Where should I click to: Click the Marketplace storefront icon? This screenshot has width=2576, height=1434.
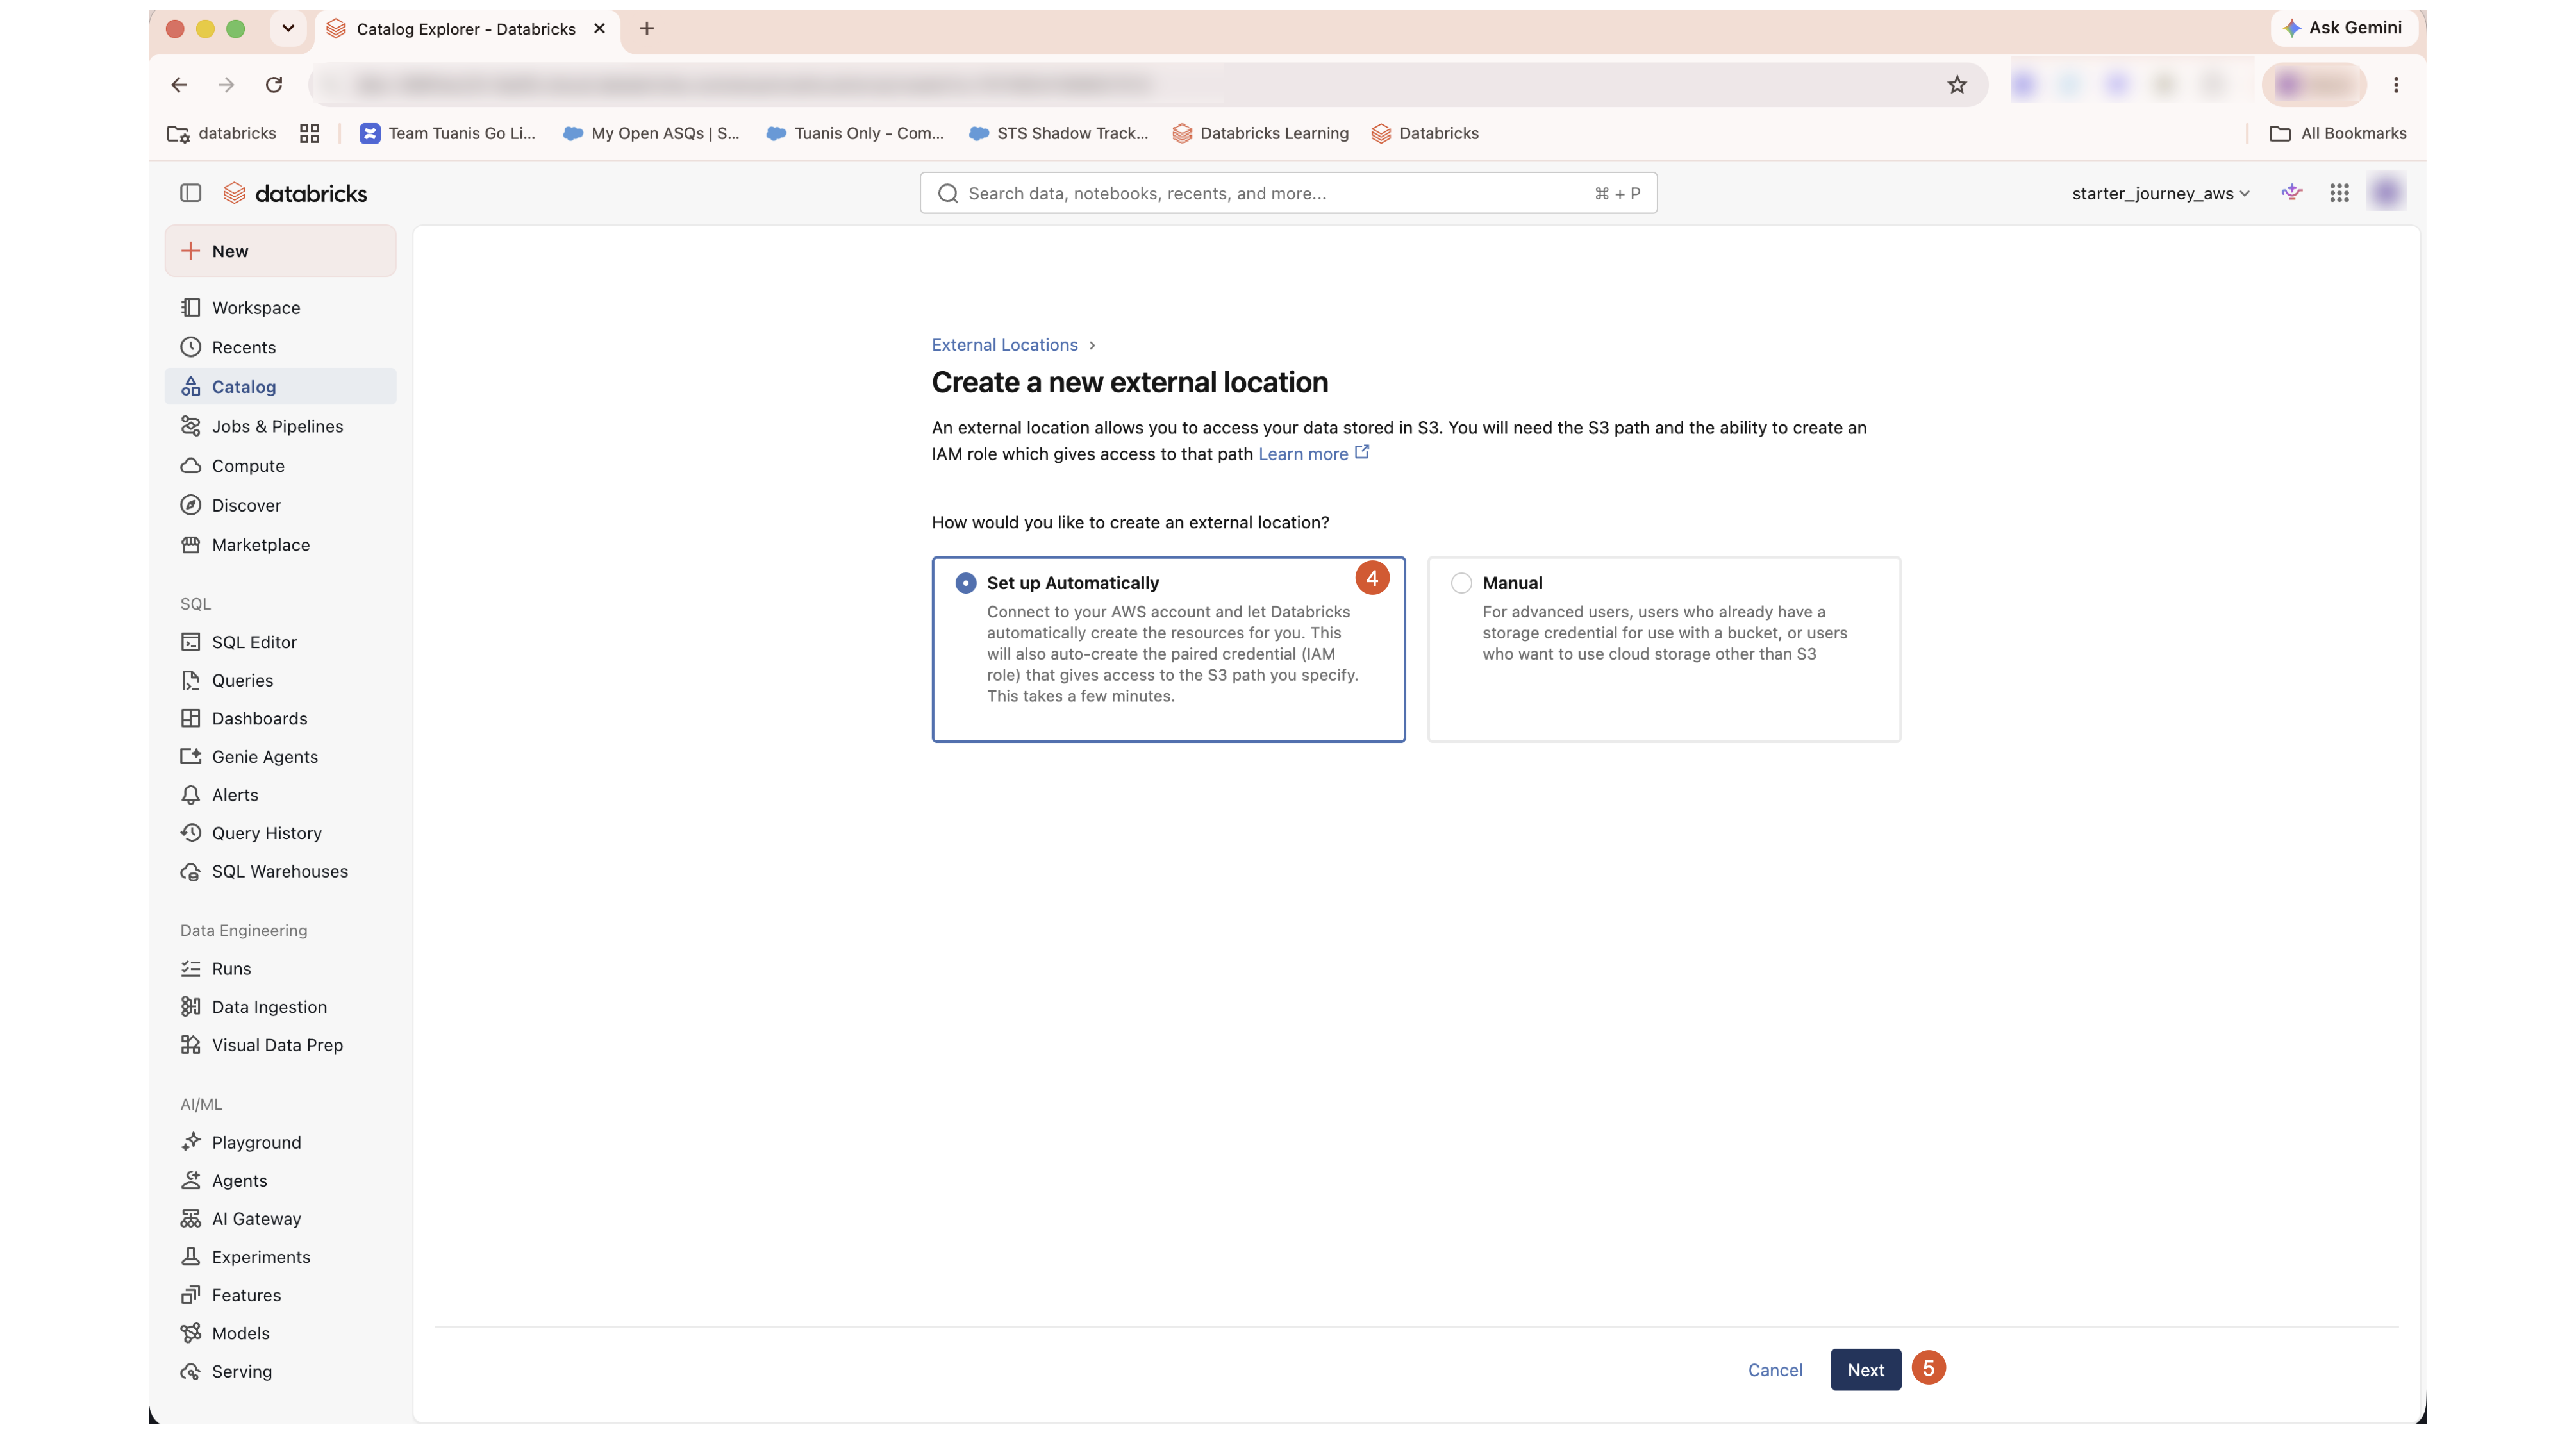pyautogui.click(x=190, y=545)
